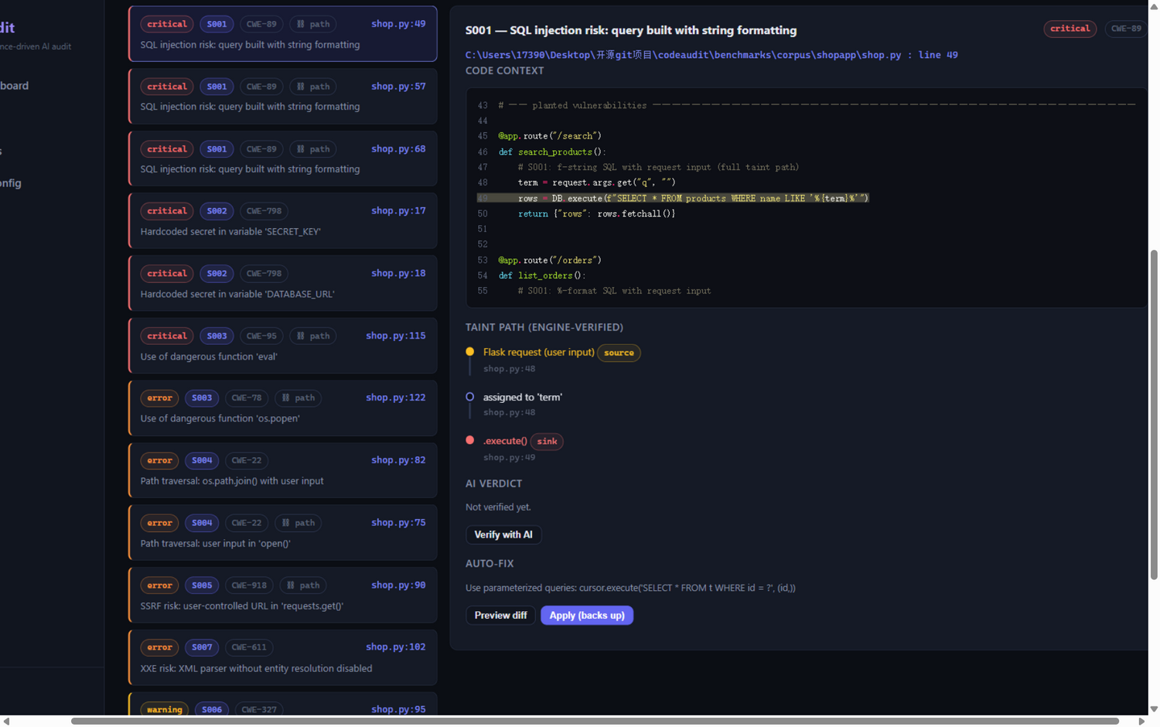Select the SSRF risk requests.get() finding
The width and height of the screenshot is (1160, 727).
click(x=282, y=596)
